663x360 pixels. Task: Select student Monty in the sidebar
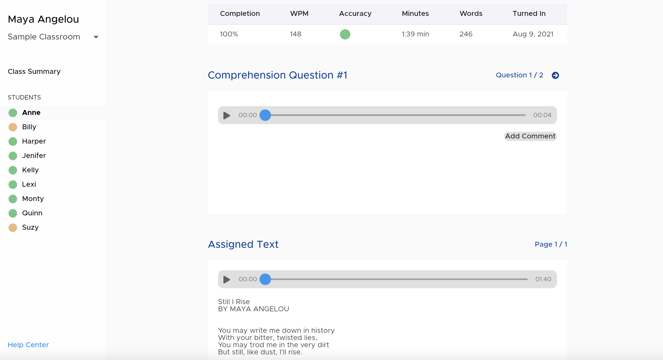coord(52,199)
